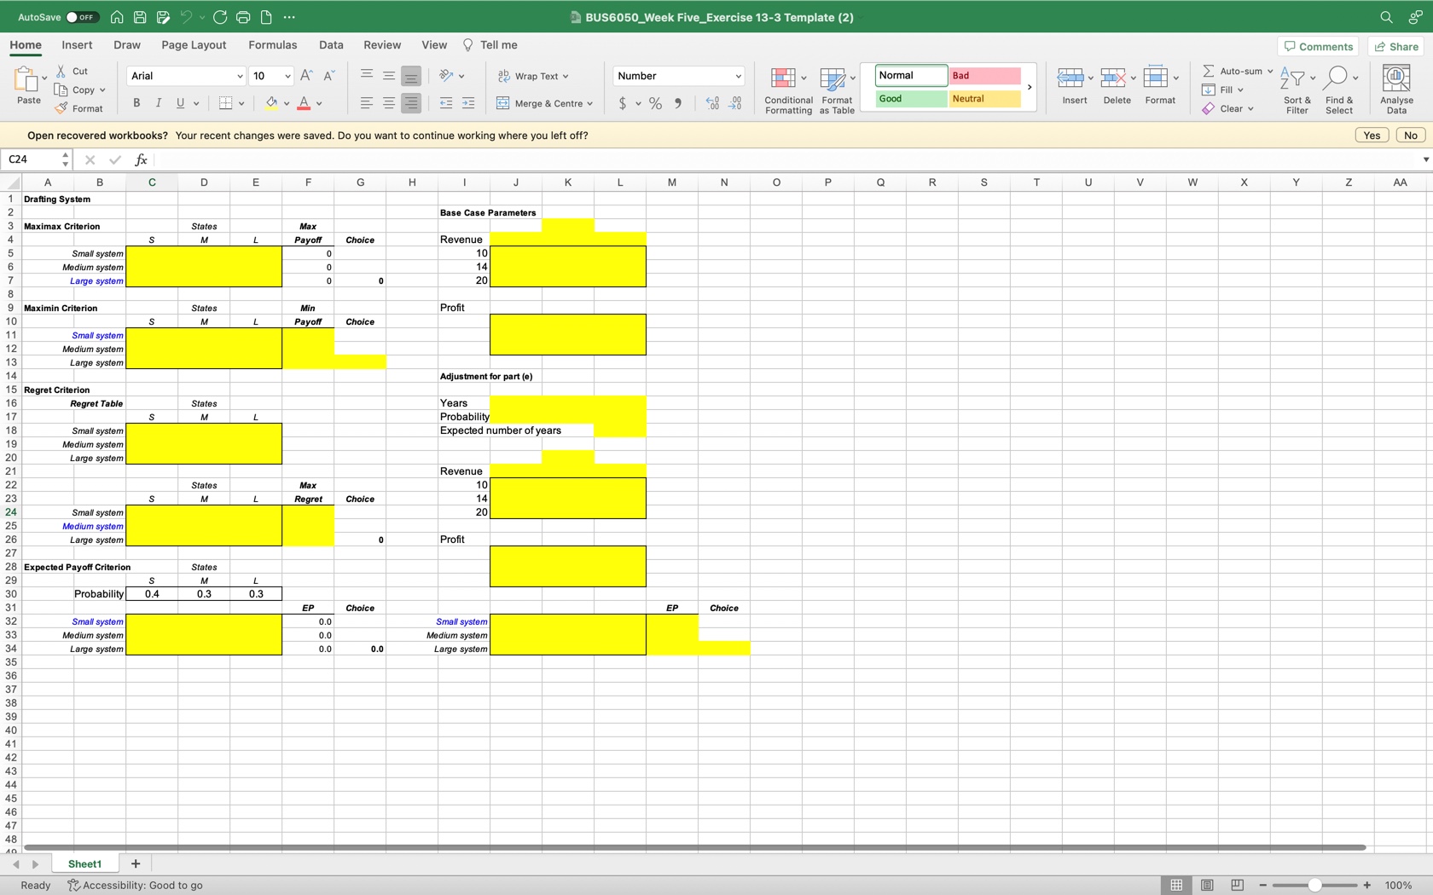The height and width of the screenshot is (895, 1433).
Task: Open Analyse Data tool
Action: 1396,89
